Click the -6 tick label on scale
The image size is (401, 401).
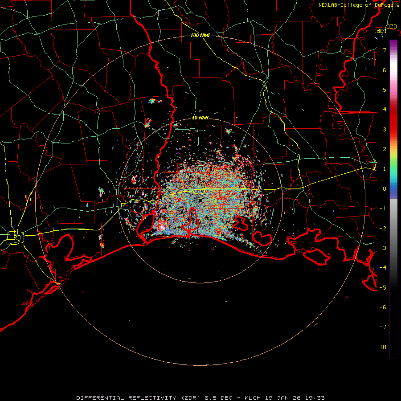383,307
